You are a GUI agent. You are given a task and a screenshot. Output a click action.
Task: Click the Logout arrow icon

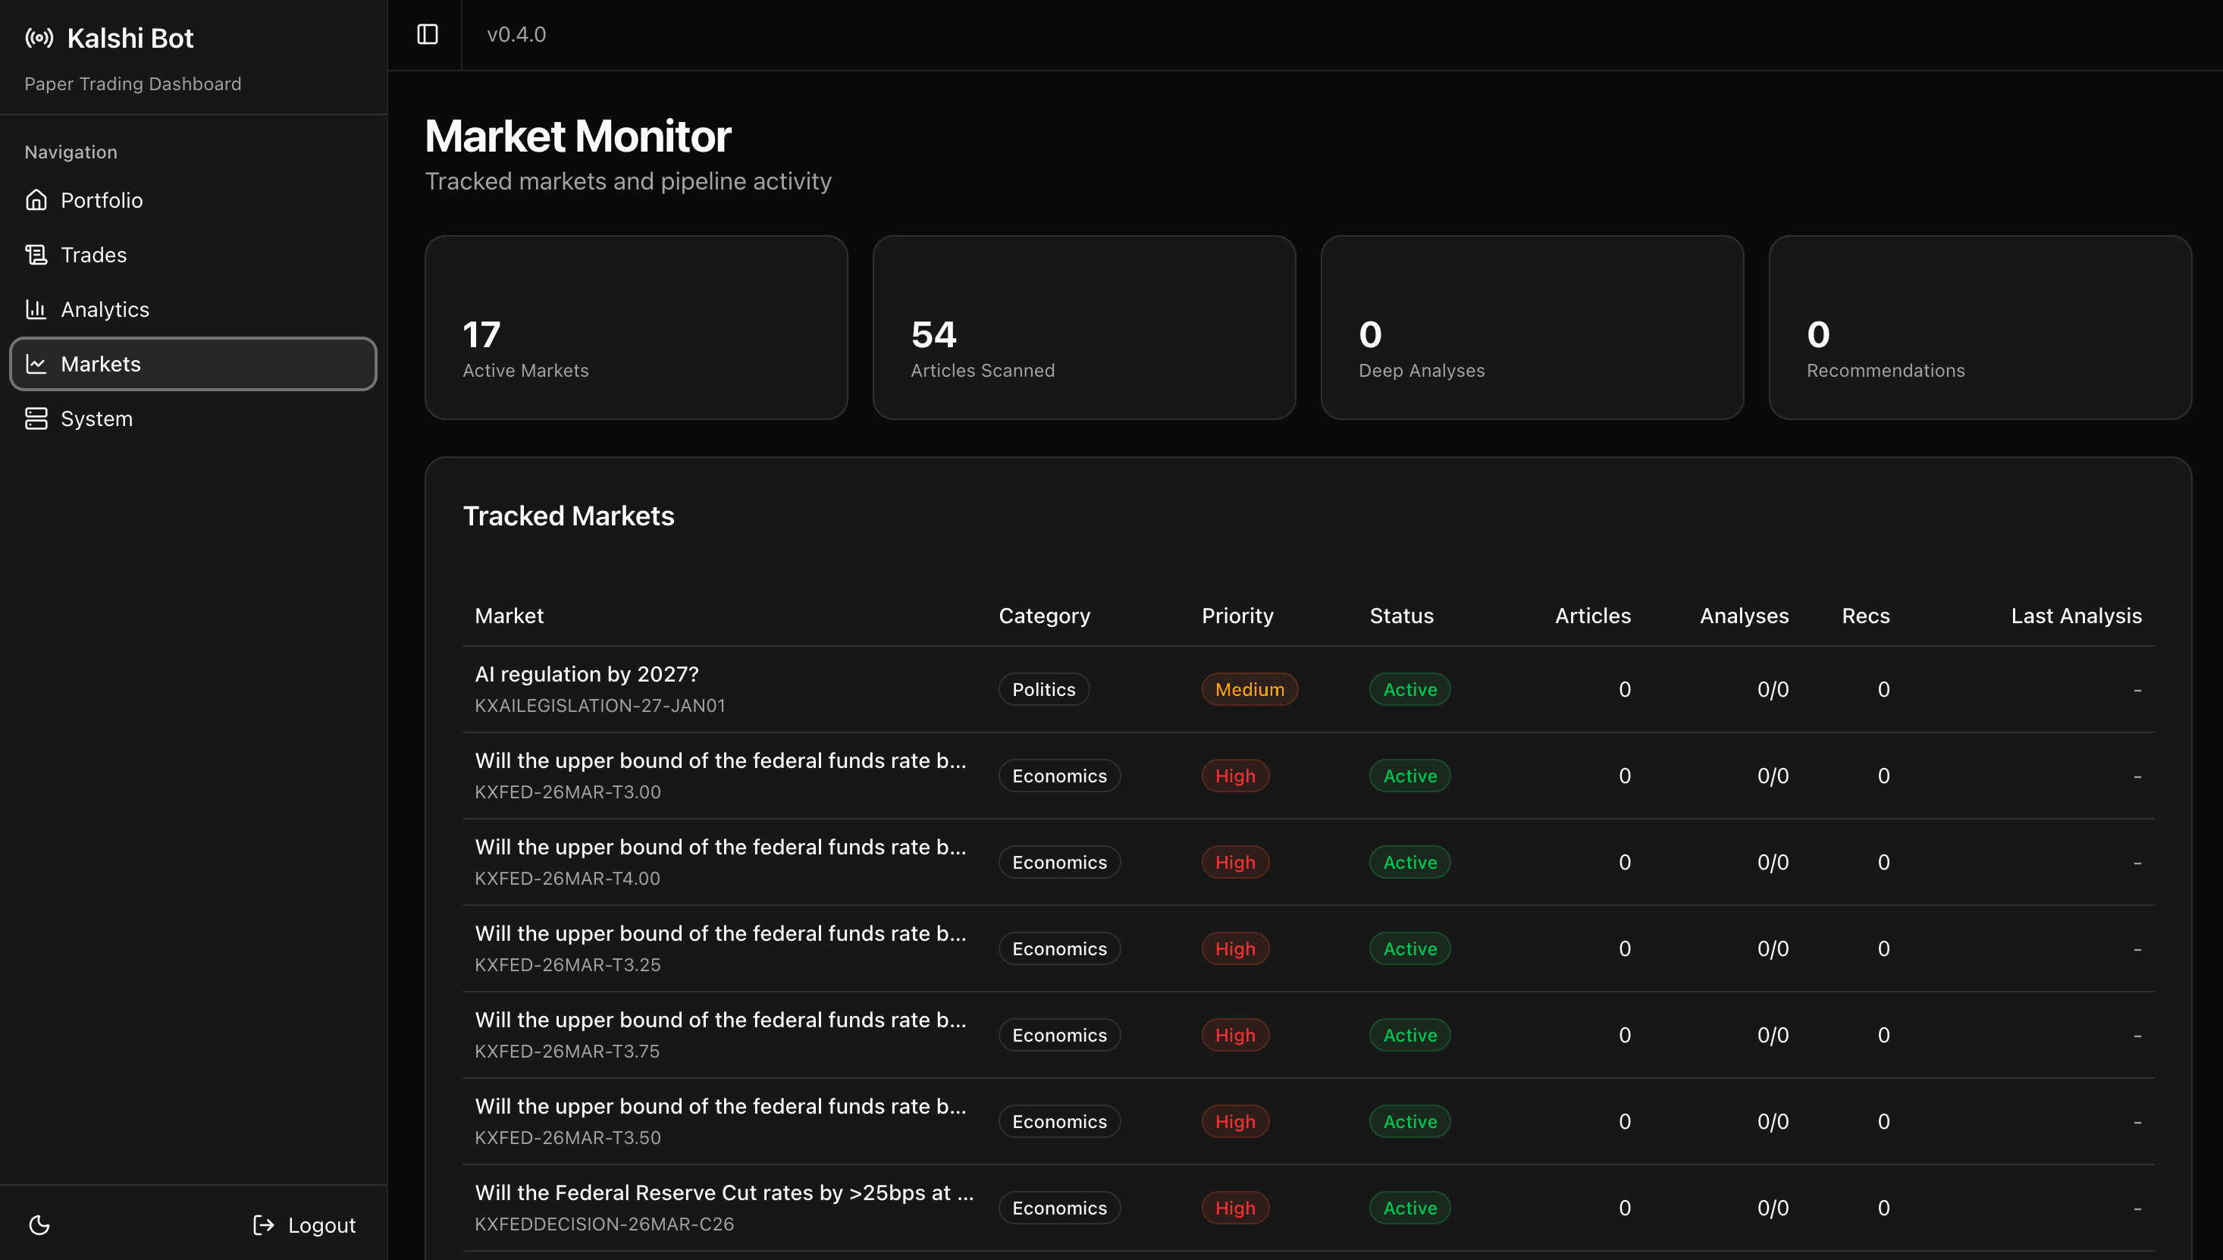click(263, 1224)
